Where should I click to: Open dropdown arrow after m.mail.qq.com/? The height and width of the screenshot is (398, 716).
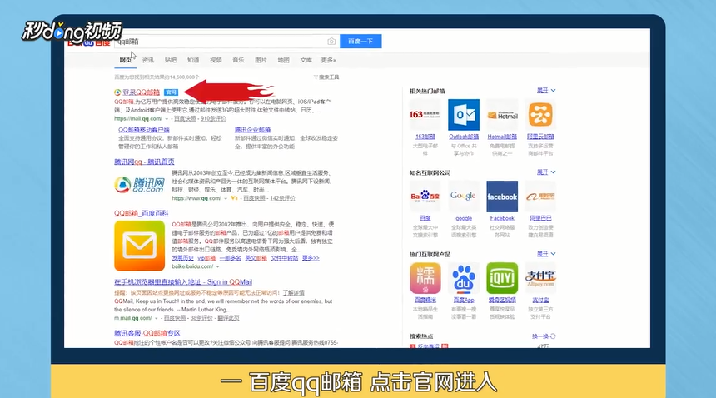coord(157,318)
